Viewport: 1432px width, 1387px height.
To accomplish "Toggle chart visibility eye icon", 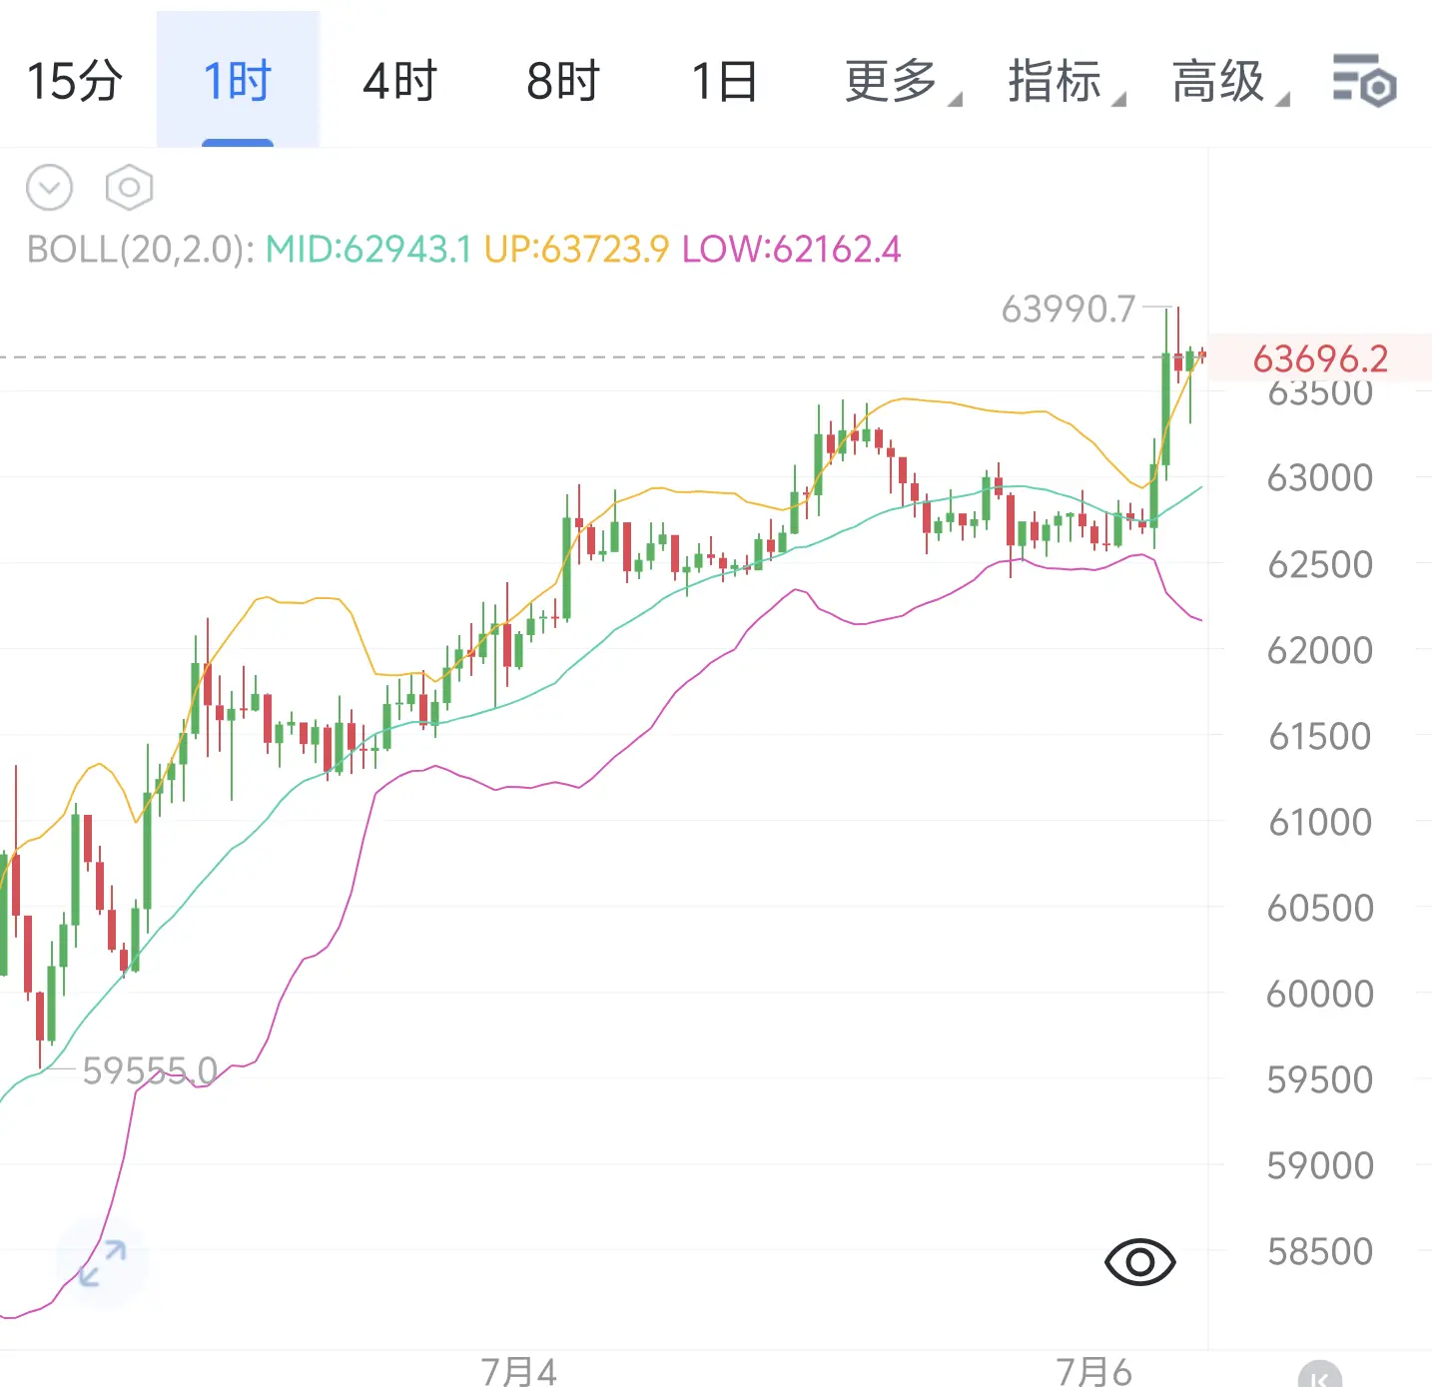I will [x=1140, y=1263].
